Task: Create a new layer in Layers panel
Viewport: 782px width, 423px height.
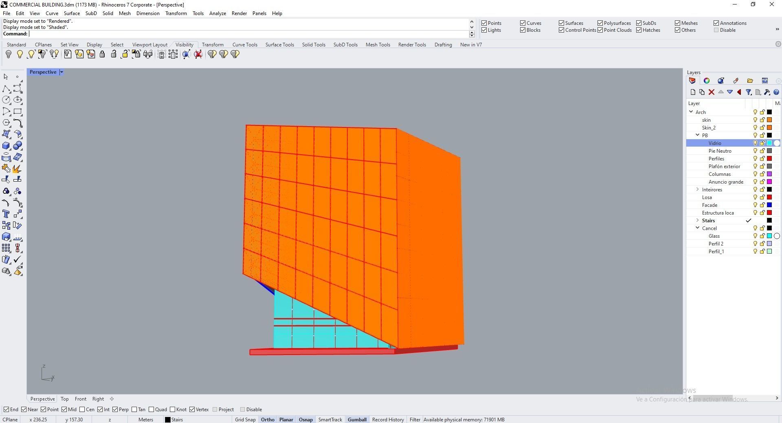Action: point(693,92)
